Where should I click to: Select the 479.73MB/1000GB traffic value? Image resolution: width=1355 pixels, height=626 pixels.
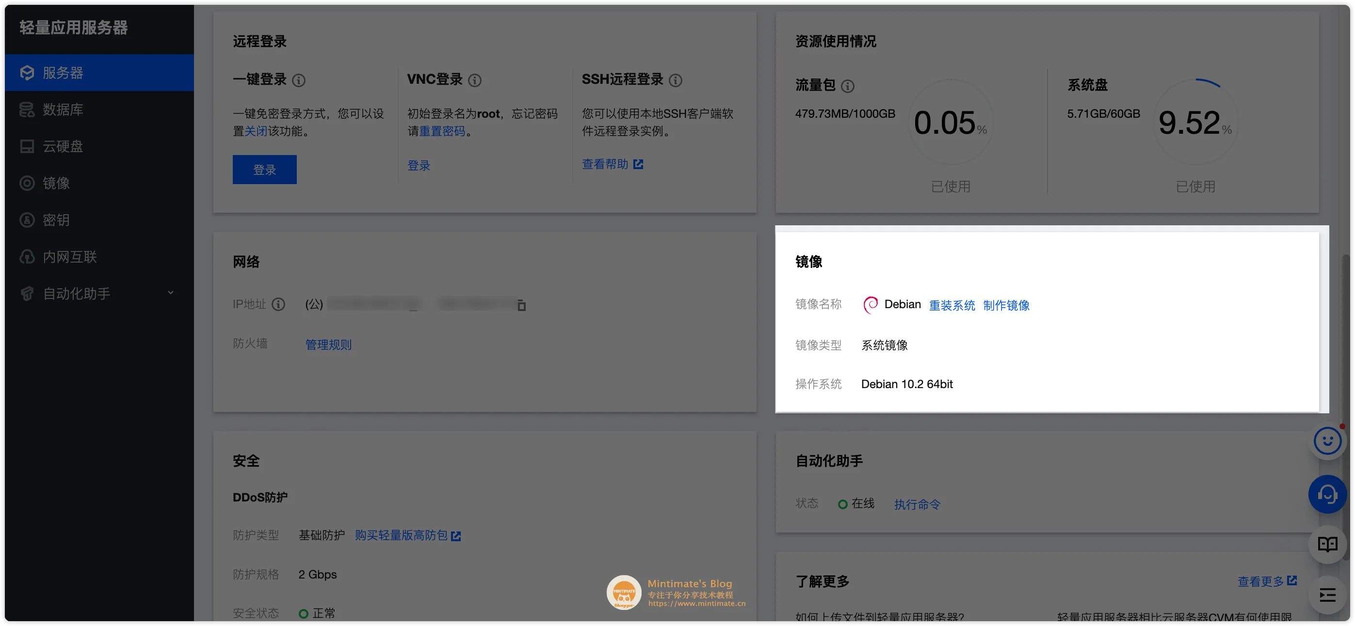click(x=845, y=113)
